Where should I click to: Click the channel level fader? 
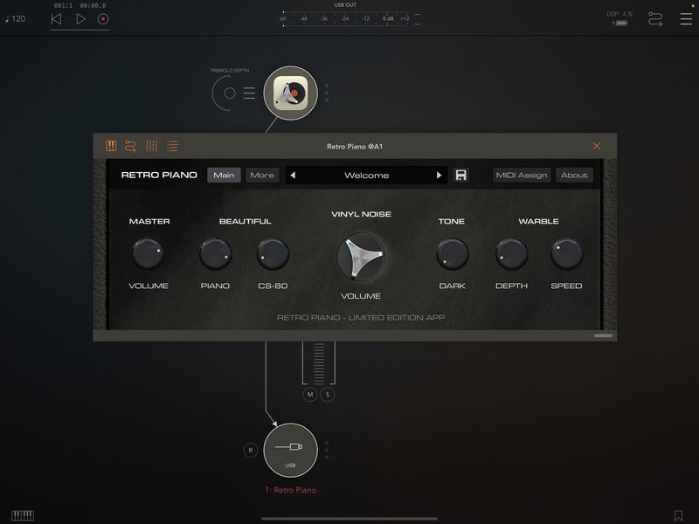[x=319, y=363]
